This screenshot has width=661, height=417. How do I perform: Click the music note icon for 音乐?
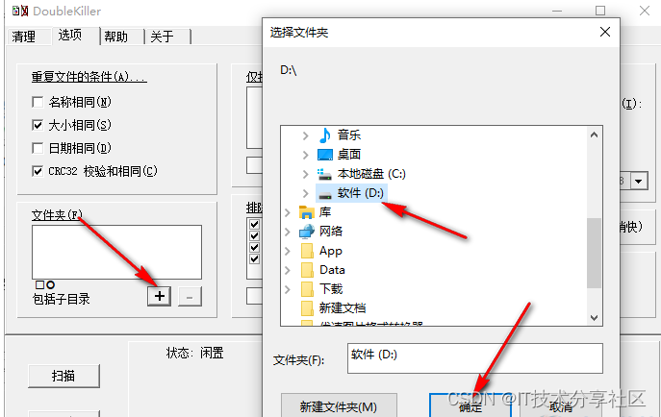(324, 135)
